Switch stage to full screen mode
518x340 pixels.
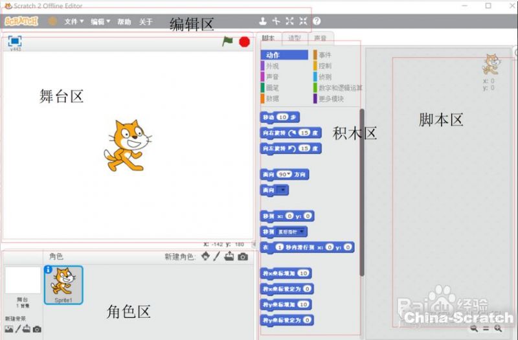pos(14,41)
